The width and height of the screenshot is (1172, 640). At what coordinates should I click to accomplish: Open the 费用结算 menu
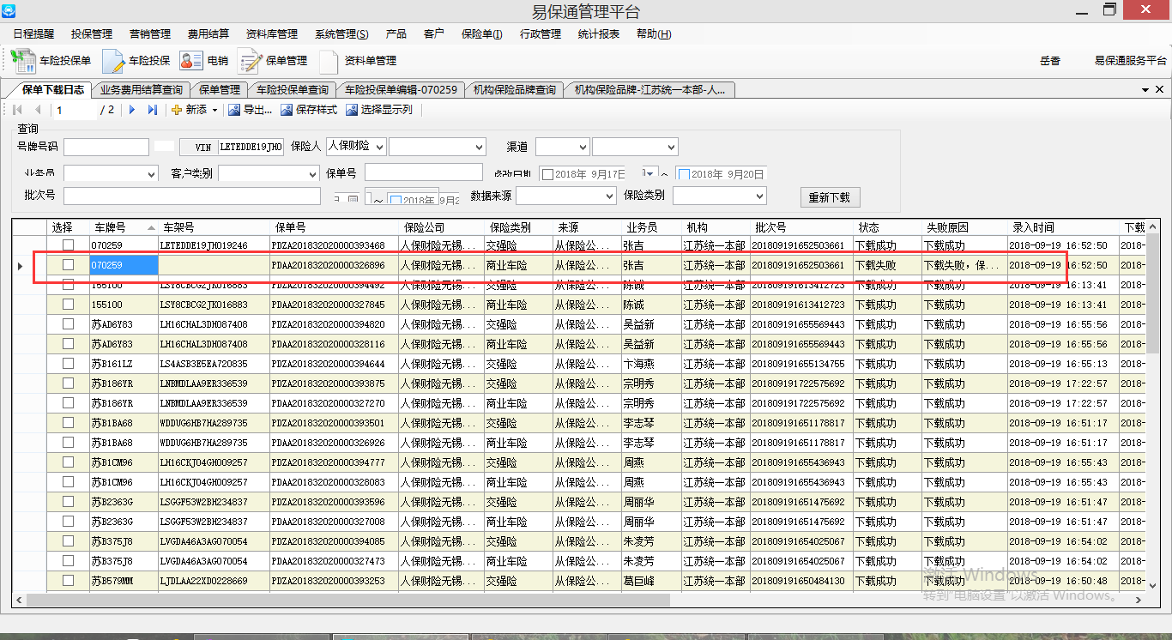coord(208,34)
